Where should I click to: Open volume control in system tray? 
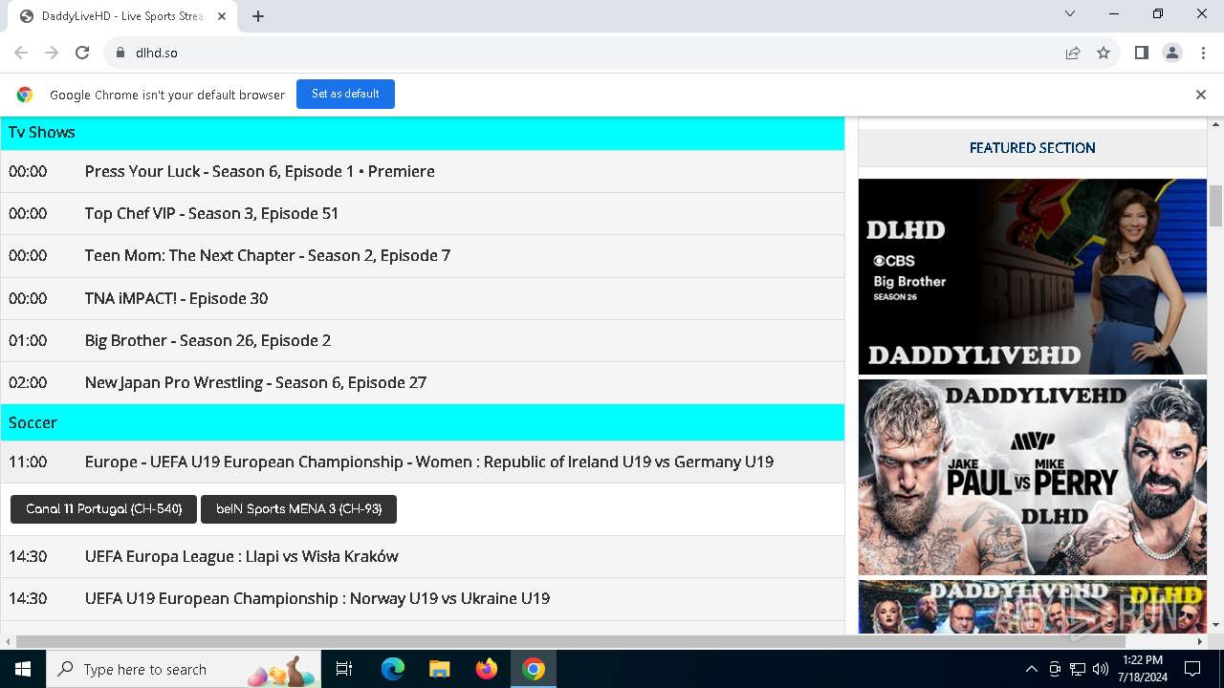point(1101,669)
